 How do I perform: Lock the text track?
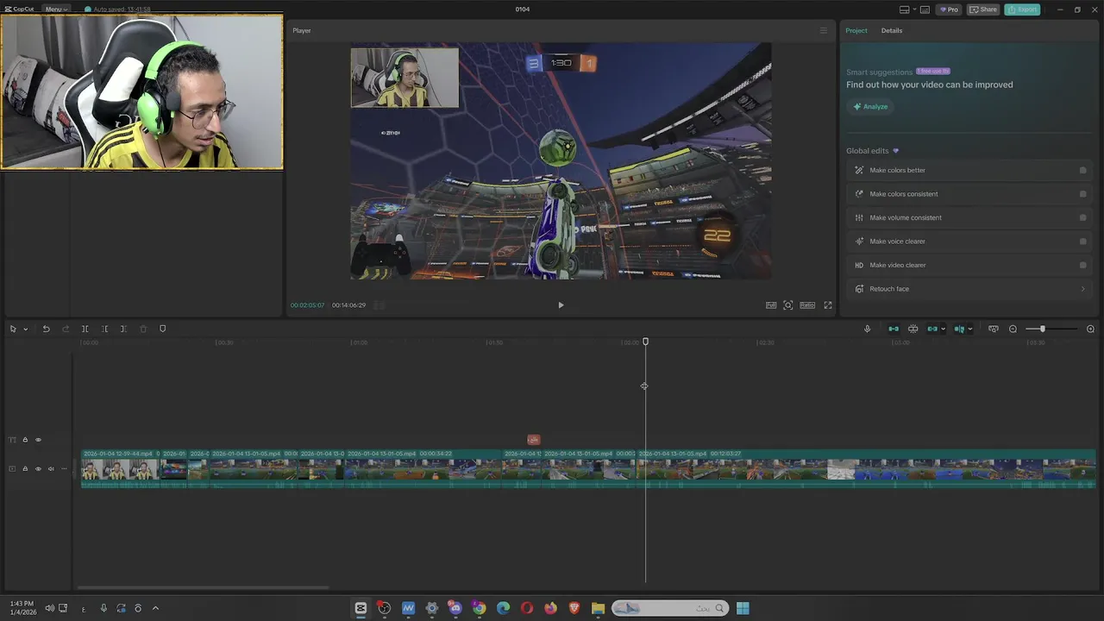(25, 440)
